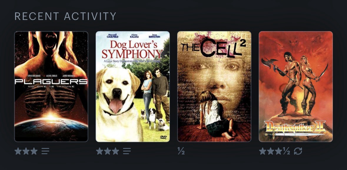Click the PLAGUERS title text on poster
Screen dimensions: 347x170
[51, 82]
